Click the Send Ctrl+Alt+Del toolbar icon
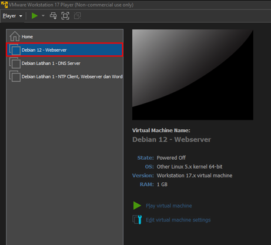 pyautogui.click(x=53, y=16)
